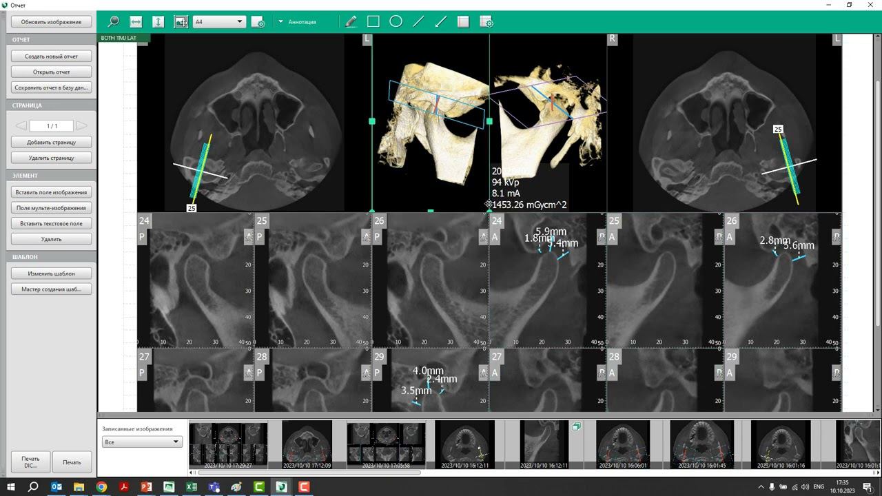The image size is (882, 496).
Task: Select the pencil freehand annotation tool
Action: pyautogui.click(x=351, y=22)
